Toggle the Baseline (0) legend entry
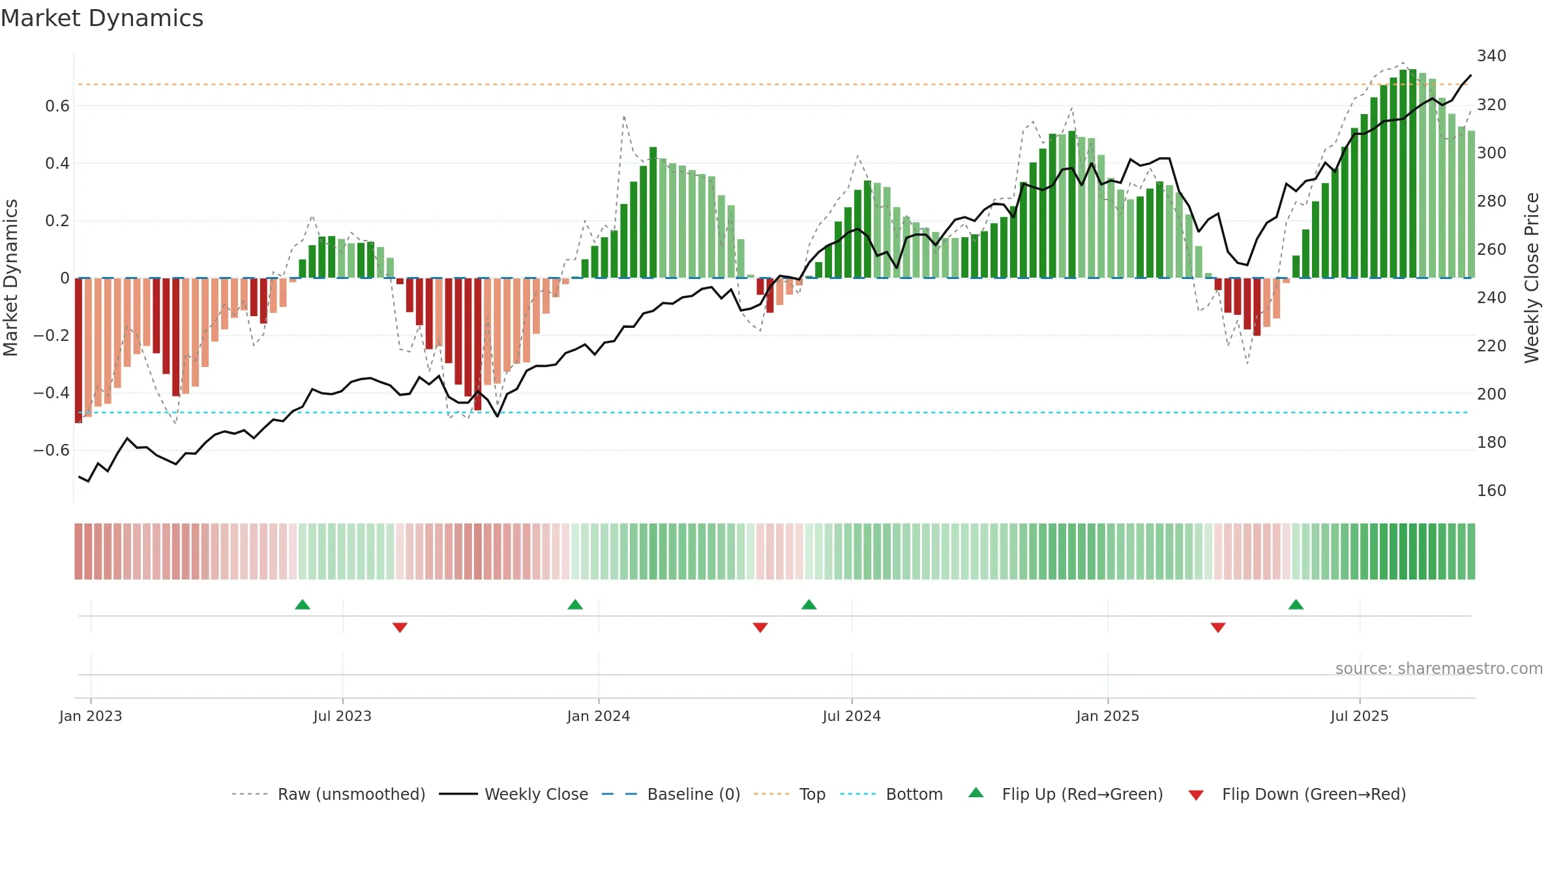Image resolution: width=1565 pixels, height=880 pixels. coord(671,795)
